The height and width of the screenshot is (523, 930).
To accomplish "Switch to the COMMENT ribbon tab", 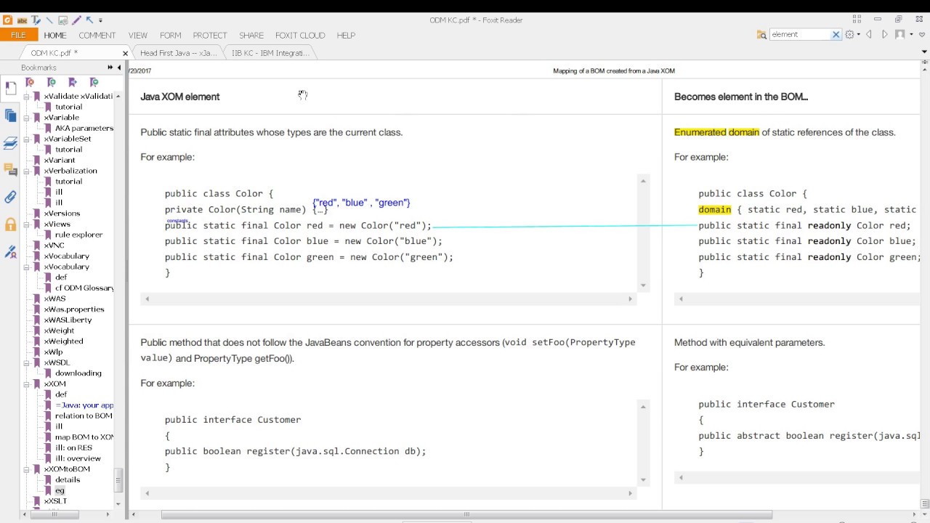I will pos(97,35).
